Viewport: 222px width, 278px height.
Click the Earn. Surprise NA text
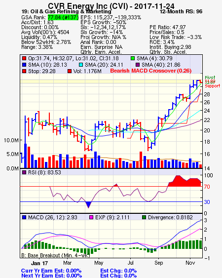click(x=102, y=47)
